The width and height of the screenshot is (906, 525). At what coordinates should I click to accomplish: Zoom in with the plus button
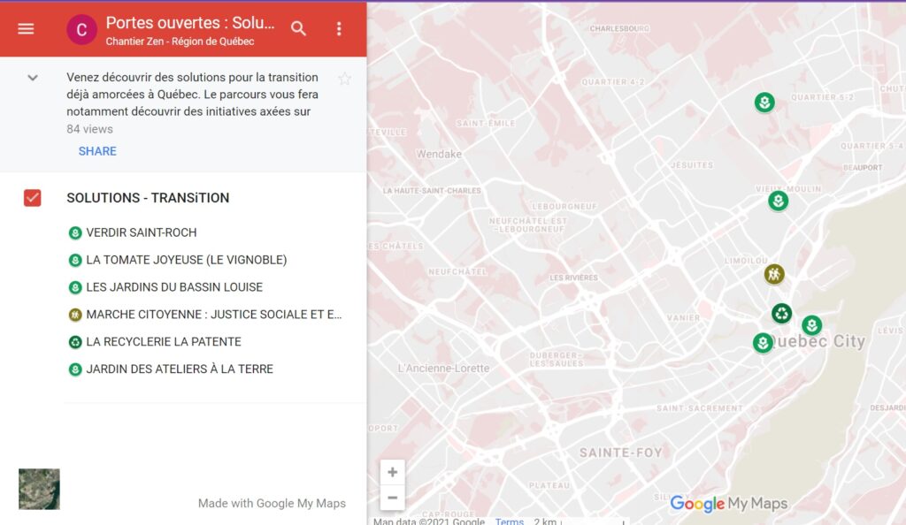pos(392,473)
